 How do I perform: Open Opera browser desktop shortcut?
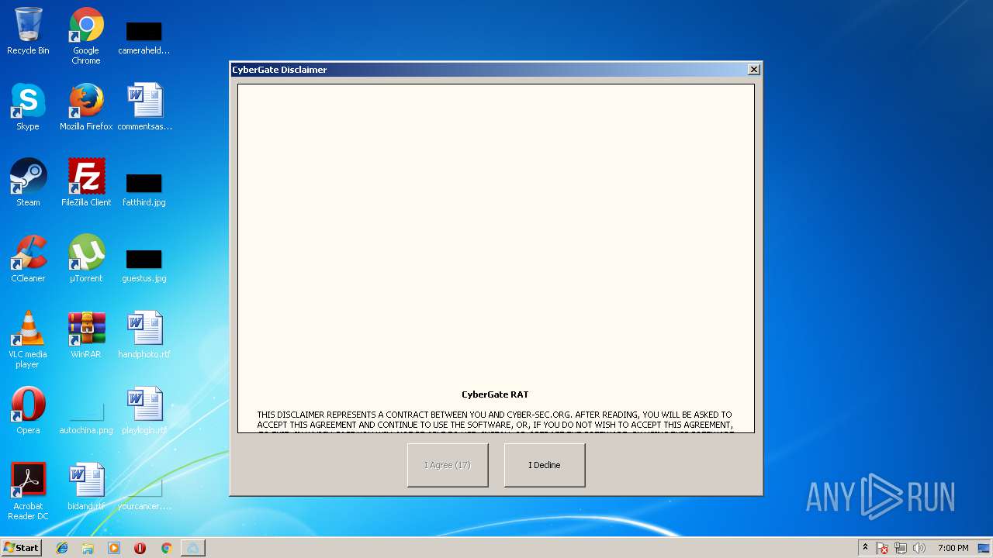point(28,411)
